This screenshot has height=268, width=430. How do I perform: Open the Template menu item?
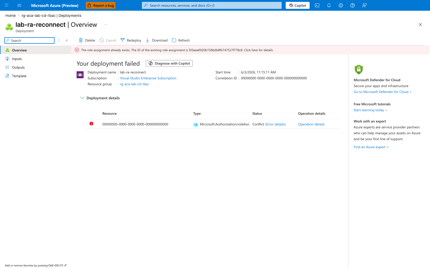pos(36,76)
